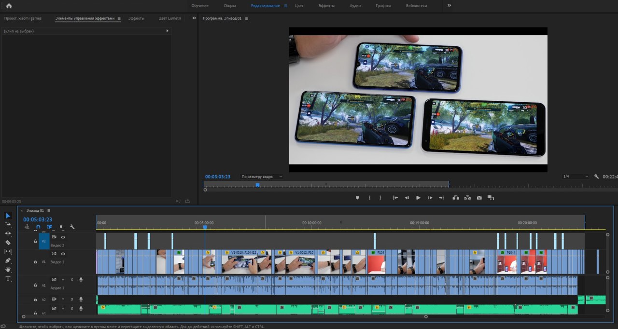Click the Home icon

point(9,6)
